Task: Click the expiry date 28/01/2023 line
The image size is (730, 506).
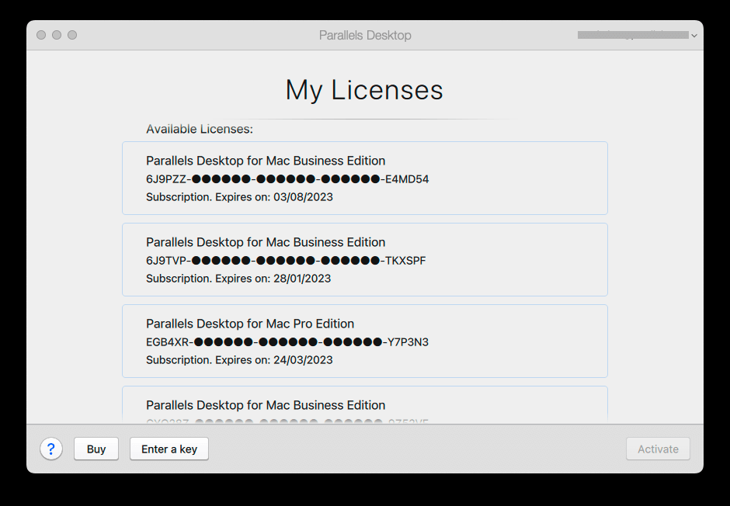Action: point(238,279)
